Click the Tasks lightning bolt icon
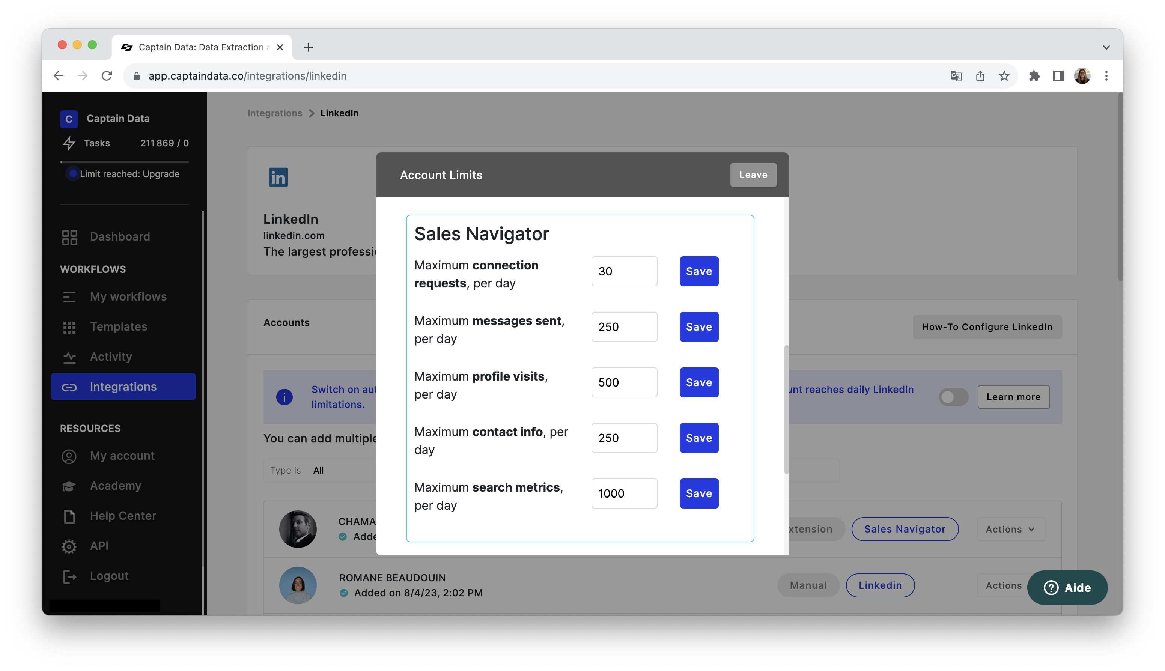 (x=69, y=143)
